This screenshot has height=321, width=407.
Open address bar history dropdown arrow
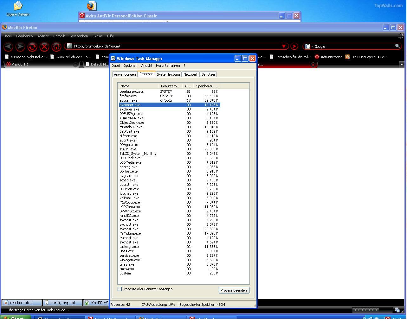pyautogui.click(x=284, y=46)
